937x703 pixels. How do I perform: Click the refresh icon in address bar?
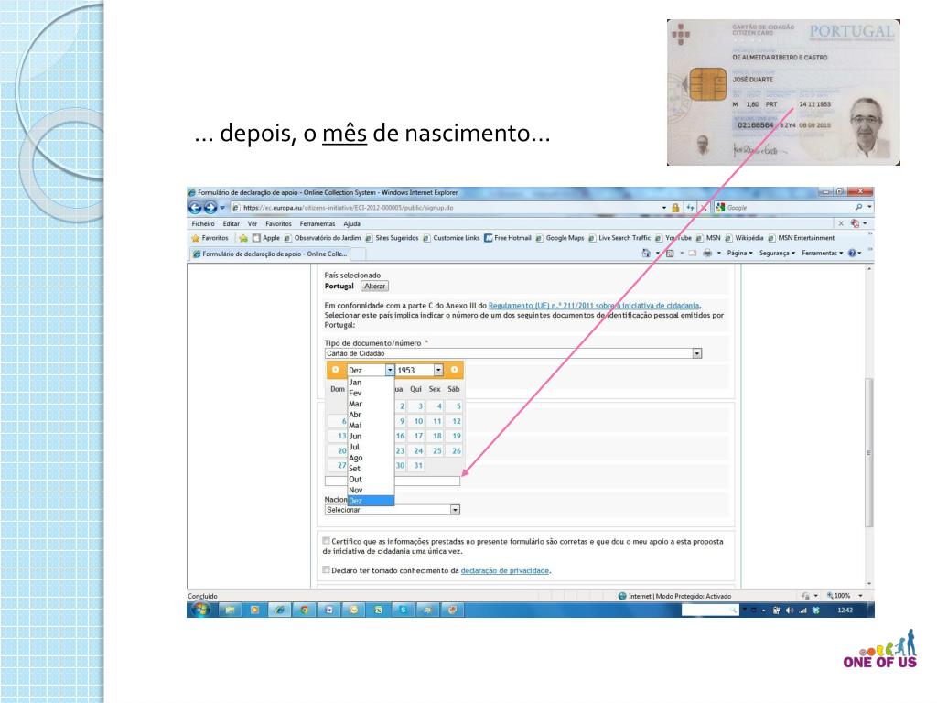click(690, 208)
